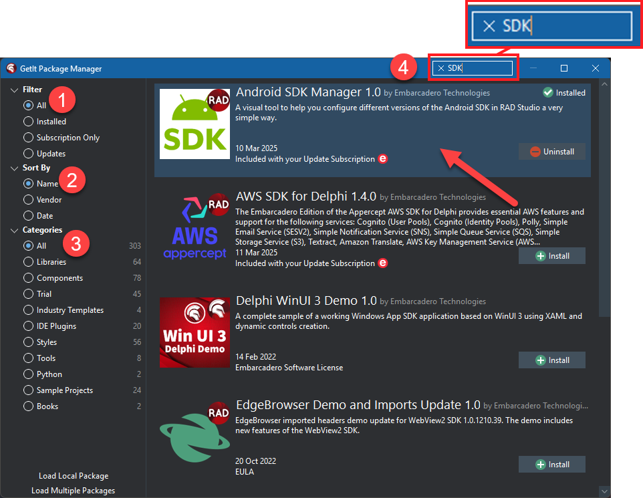The height and width of the screenshot is (498, 643).
Task: Install Delphi WinUI 3 Demo
Action: 552,360
